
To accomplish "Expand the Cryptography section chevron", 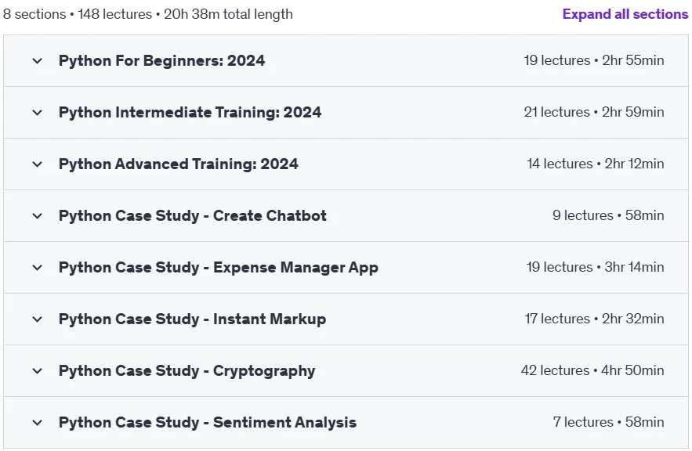I will 38,371.
